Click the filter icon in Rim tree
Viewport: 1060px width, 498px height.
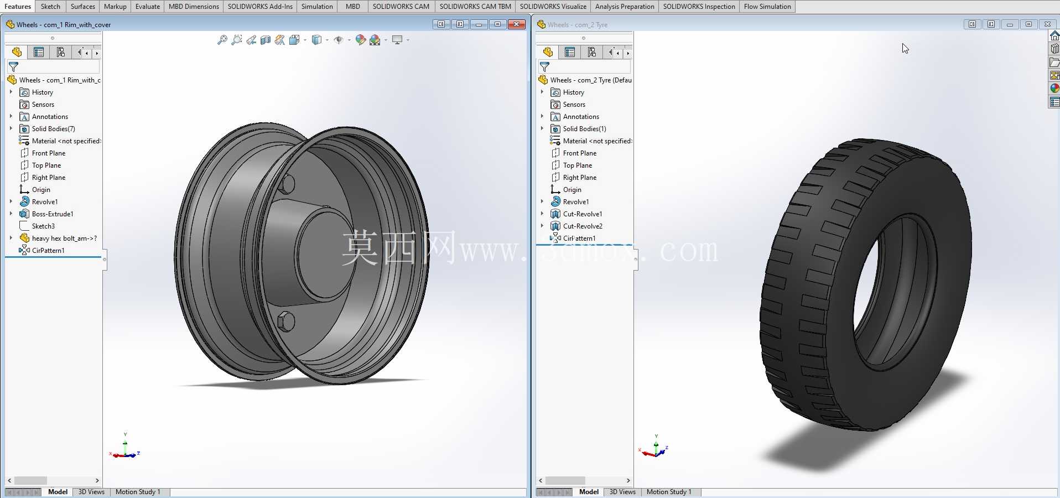pos(13,67)
